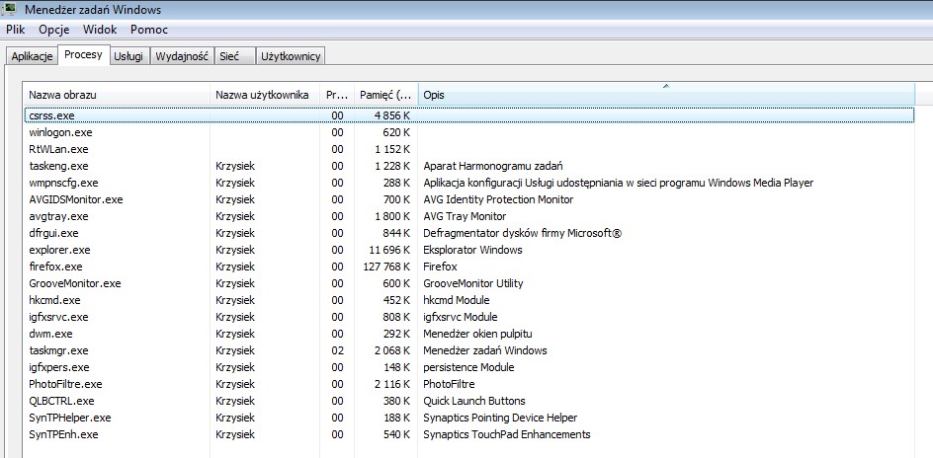Sort by Opis column header
Image resolution: width=933 pixels, height=458 pixels.
tap(666, 95)
